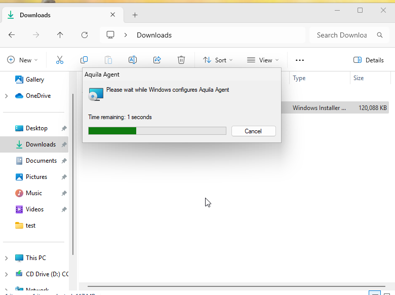Open the New dropdown menu
The height and width of the screenshot is (295, 395).
(22, 60)
